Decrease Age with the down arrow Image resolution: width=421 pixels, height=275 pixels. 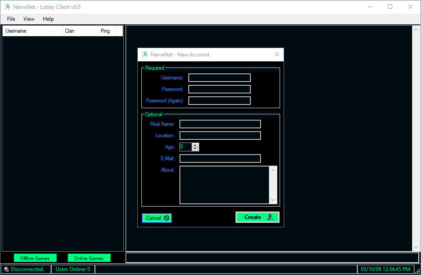coord(196,149)
